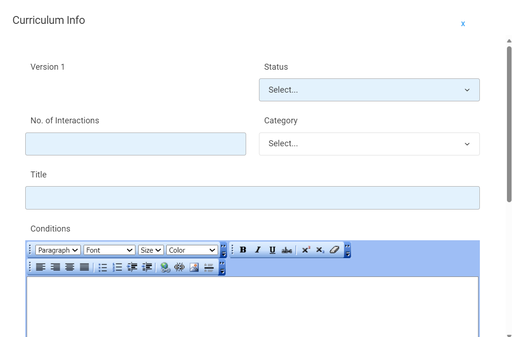Image resolution: width=512 pixels, height=337 pixels.
Task: Open the Paragraph style dropdown
Action: coord(58,250)
